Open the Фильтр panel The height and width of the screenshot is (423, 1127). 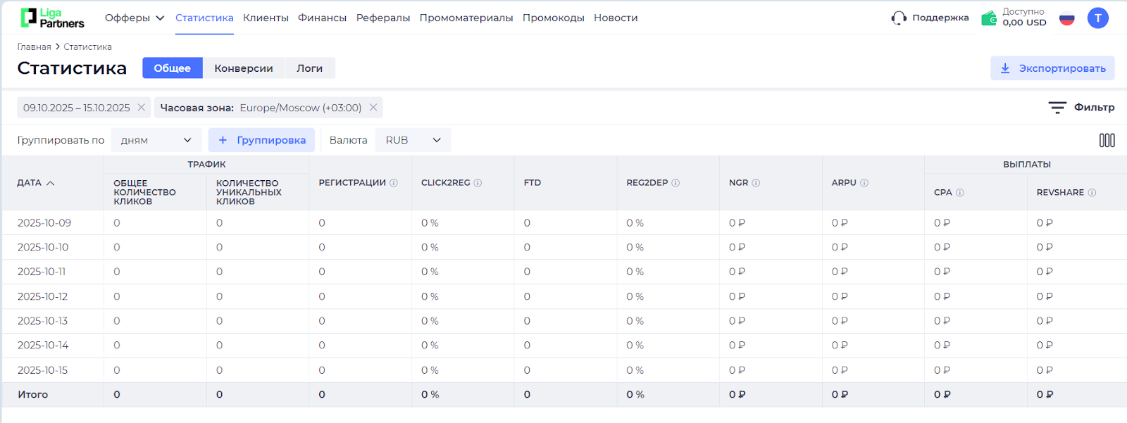pyautogui.click(x=1081, y=108)
